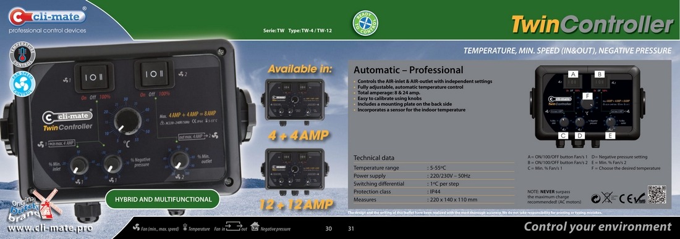Click the crossed-out wheelie bin symbol
Image resolution: width=680 pixels, height=239 pixels.
[607, 198]
